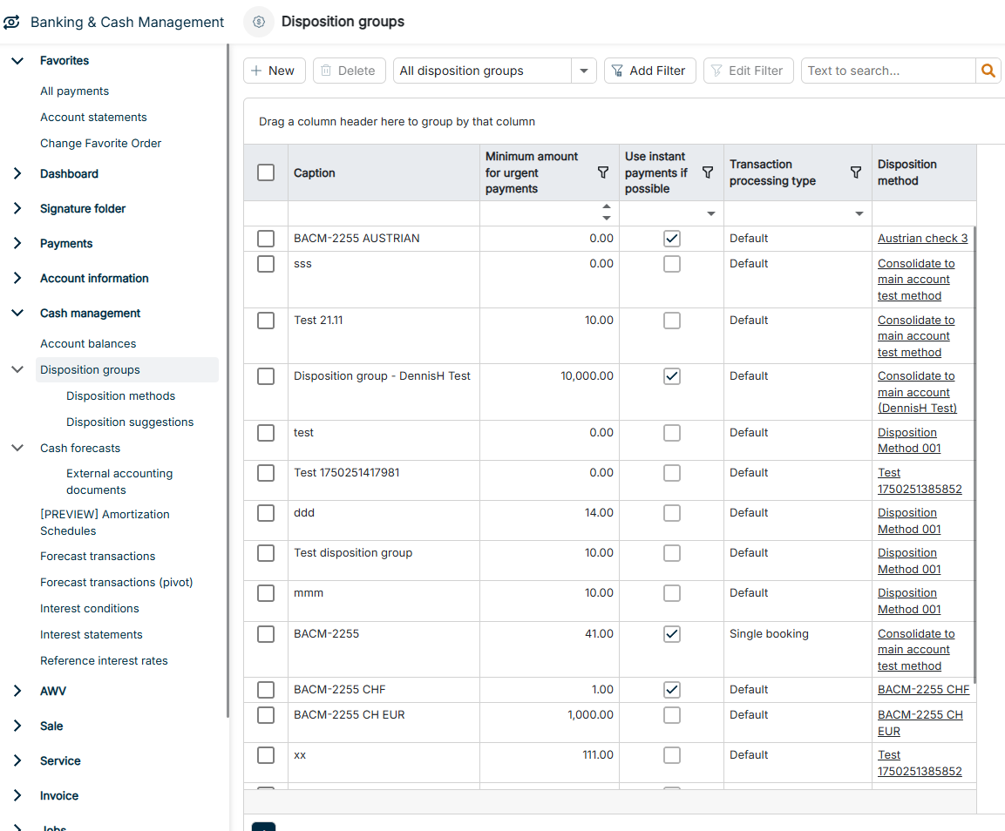Open the Austrian check 3 disposition method link
1005x831 pixels.
click(922, 239)
